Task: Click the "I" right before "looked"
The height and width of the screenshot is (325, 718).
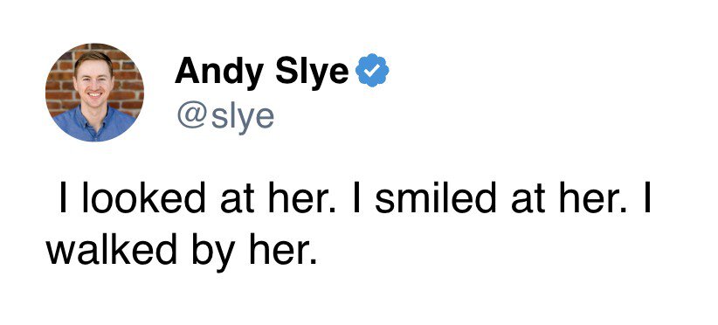Action: 62,199
